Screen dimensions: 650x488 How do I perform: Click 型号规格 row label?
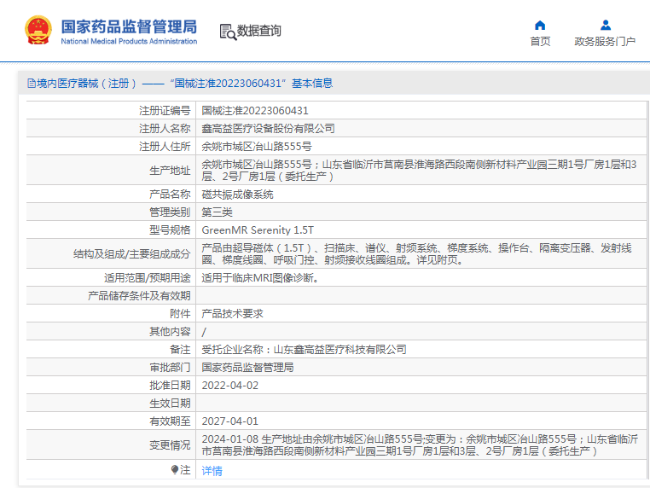(x=170, y=229)
